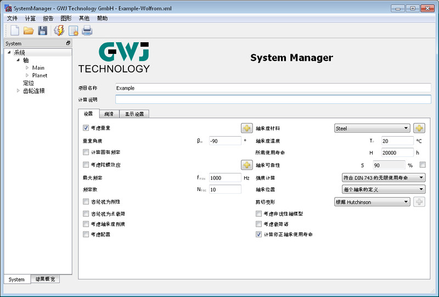Click the plus icon beside the Steel dropdown
This screenshot has height=297, width=439.
click(x=419, y=128)
